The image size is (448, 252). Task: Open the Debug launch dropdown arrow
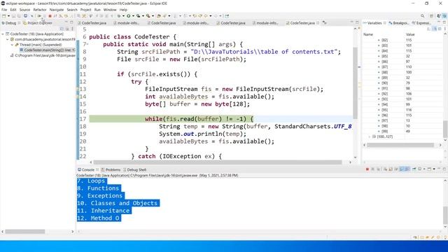click(123, 16)
